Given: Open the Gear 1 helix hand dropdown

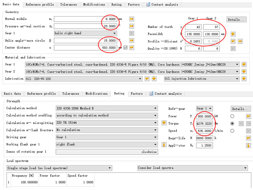Looking at the screenshot, I should click(x=85, y=33).
